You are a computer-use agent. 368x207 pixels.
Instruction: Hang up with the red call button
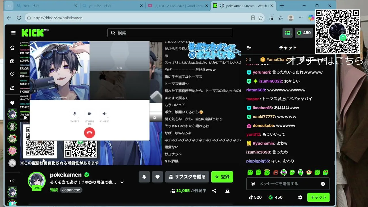point(89,133)
